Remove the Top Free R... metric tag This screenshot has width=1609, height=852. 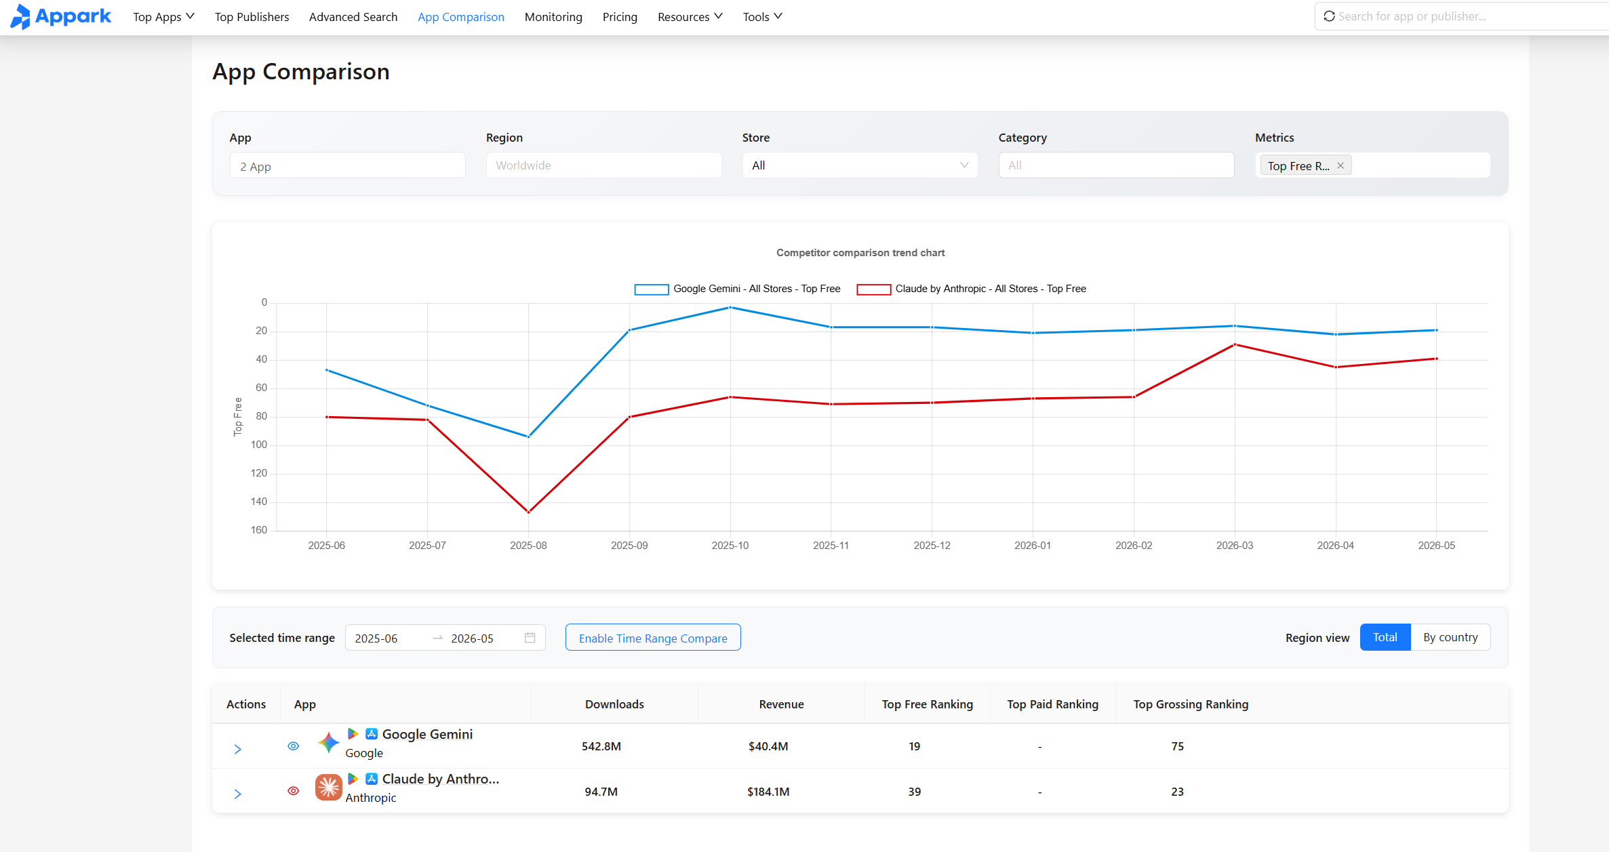[1340, 166]
